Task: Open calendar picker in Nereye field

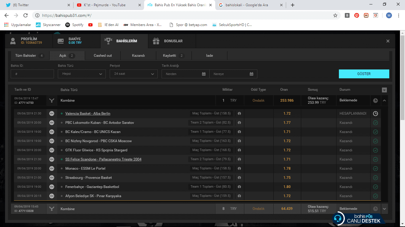Action: pyautogui.click(x=251, y=74)
